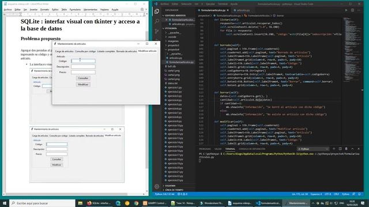The image size is (369, 207).
Task: Select Python interpreter in VS Code status bar
Action: point(164,194)
